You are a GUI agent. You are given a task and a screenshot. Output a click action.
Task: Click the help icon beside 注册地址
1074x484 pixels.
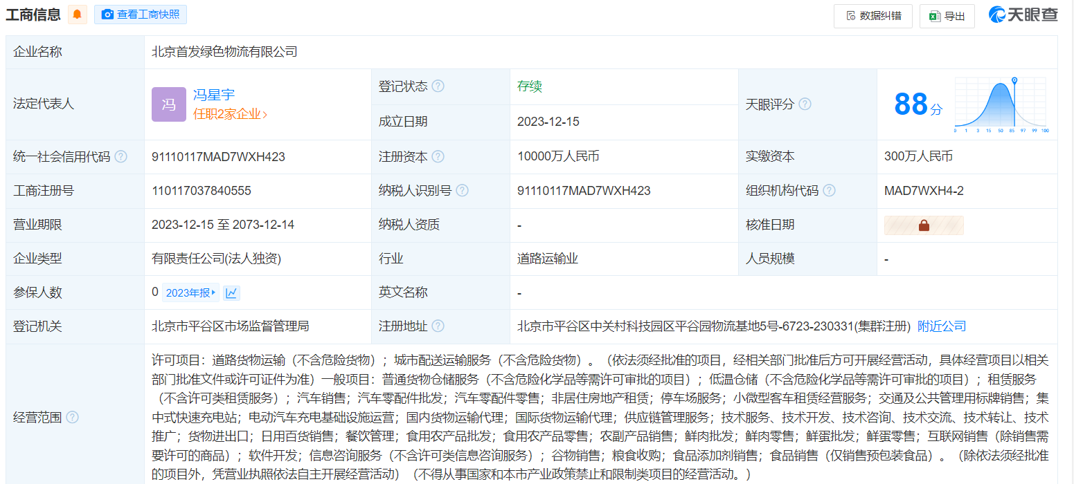[438, 326]
